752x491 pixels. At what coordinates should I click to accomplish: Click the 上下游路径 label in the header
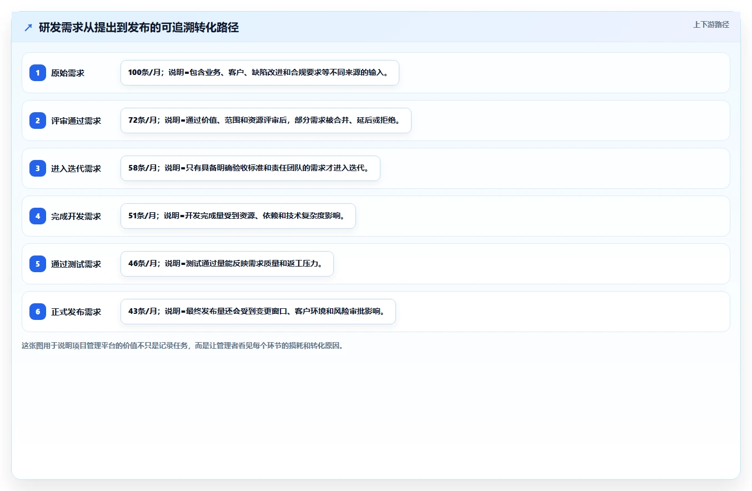[x=711, y=24]
